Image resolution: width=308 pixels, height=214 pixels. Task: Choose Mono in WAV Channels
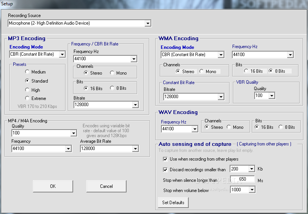click(x=229, y=127)
